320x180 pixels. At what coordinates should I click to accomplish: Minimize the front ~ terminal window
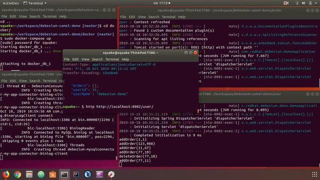pyautogui.click(x=185, y=52)
